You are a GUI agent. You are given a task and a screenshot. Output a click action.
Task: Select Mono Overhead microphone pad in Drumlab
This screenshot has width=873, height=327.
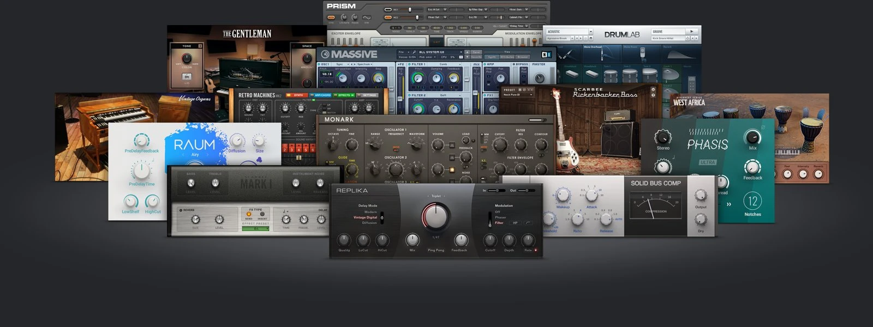(x=602, y=55)
